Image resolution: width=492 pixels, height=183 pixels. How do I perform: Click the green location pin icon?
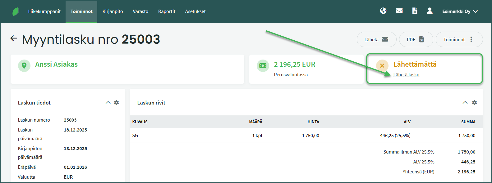pyautogui.click(x=24, y=66)
